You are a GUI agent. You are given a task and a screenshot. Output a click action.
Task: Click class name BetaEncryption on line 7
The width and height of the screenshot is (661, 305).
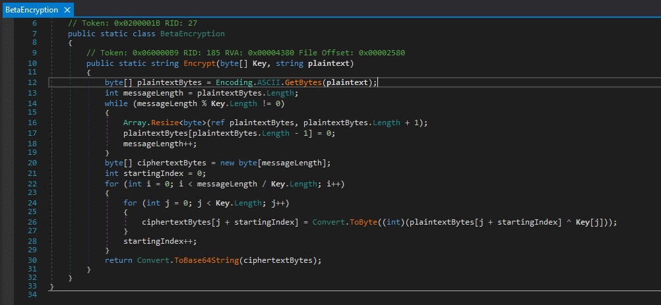[192, 34]
